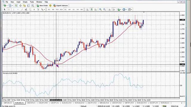Expand the arrows tool dropdown arrow
Screen dimensions: 191x107
[44, 10]
